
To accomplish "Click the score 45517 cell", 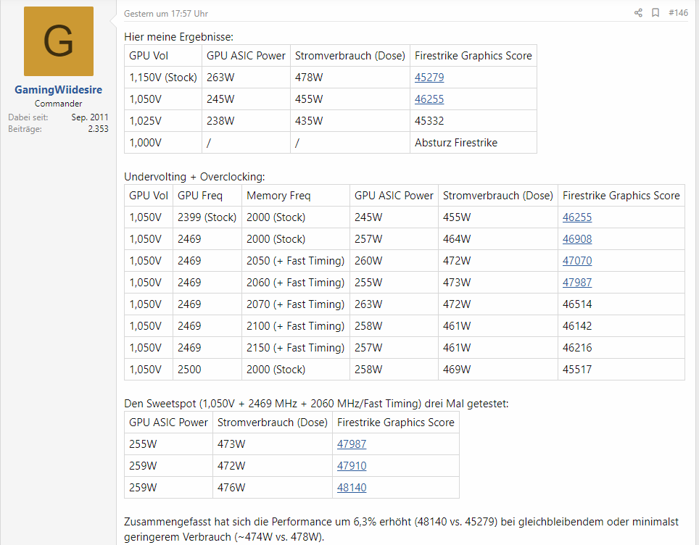I will pyautogui.click(x=621, y=370).
